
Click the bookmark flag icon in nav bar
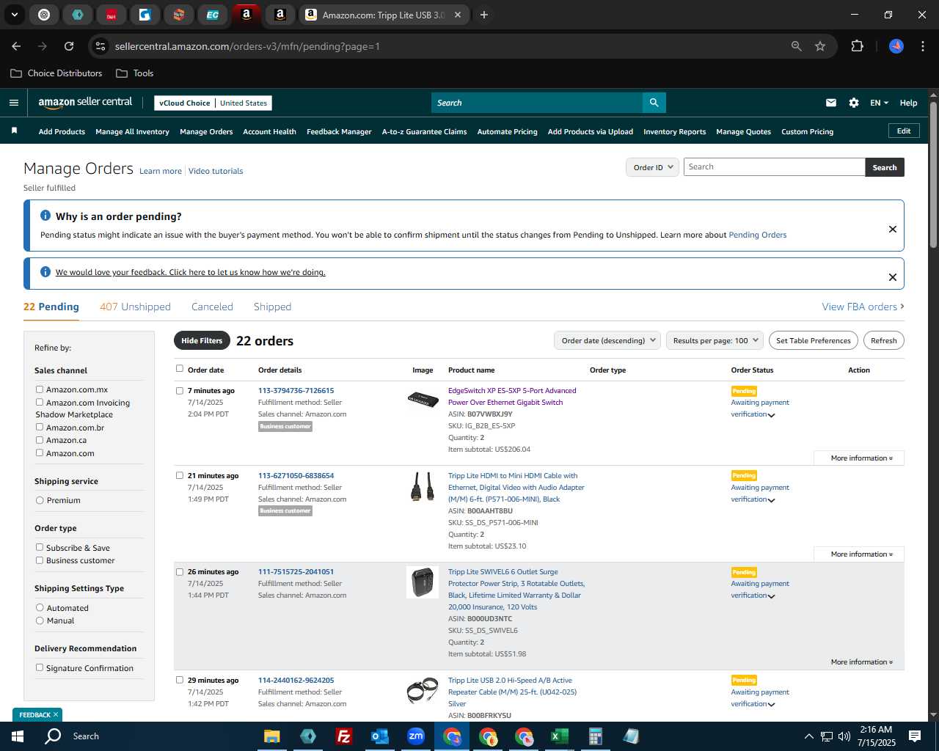pyautogui.click(x=14, y=131)
